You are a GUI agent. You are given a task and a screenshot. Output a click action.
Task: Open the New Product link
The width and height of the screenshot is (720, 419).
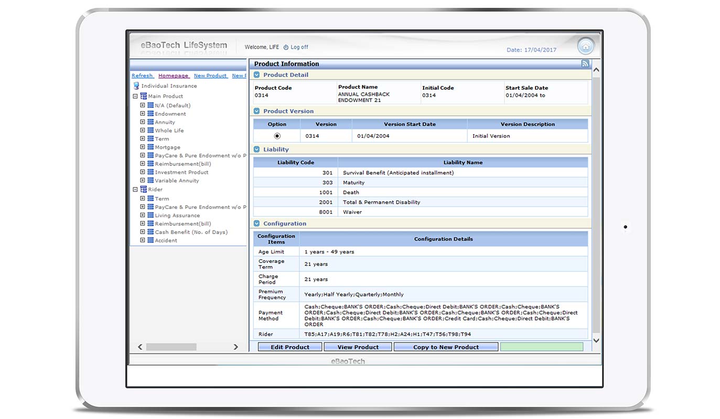point(210,76)
